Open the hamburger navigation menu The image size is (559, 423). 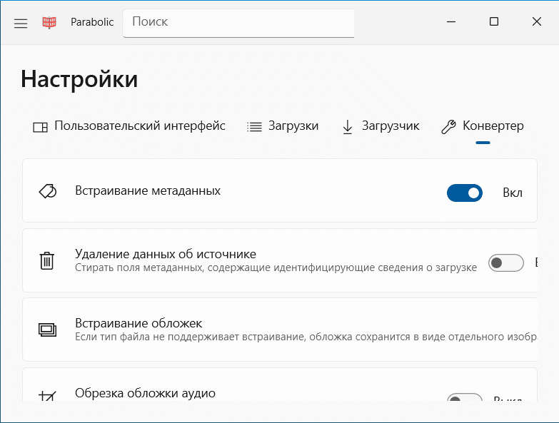coord(21,23)
